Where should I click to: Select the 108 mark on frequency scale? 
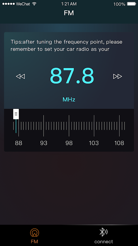(x=119, y=143)
